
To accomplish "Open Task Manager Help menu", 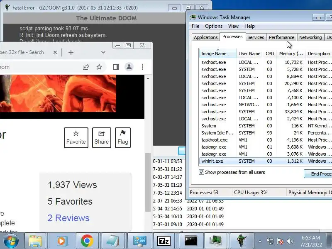I will [x=249, y=26].
